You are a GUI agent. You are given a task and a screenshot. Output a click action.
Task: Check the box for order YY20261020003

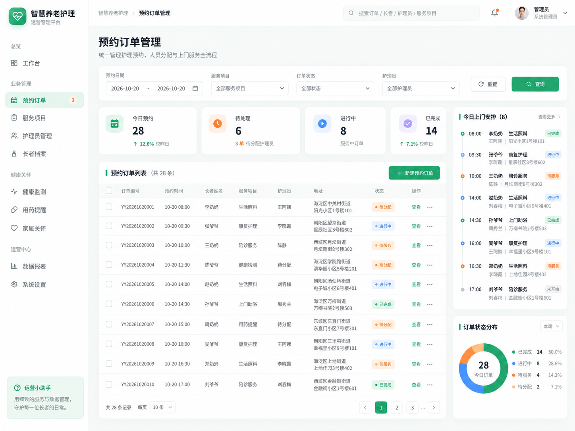pos(109,245)
